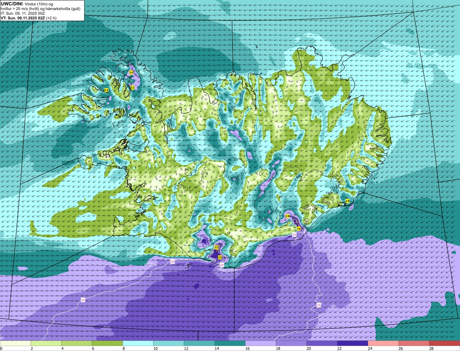Click the '12' tick label under the color bar
Image resolution: width=460 pixels, height=351 pixels.
186,348
